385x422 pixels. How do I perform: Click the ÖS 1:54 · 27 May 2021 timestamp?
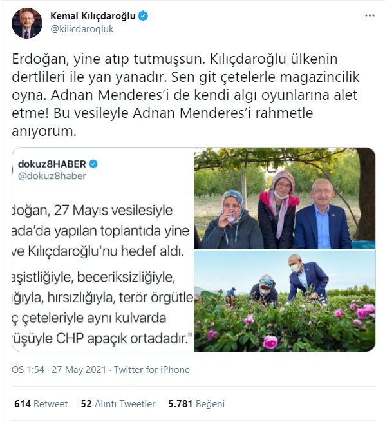[x=59, y=370]
